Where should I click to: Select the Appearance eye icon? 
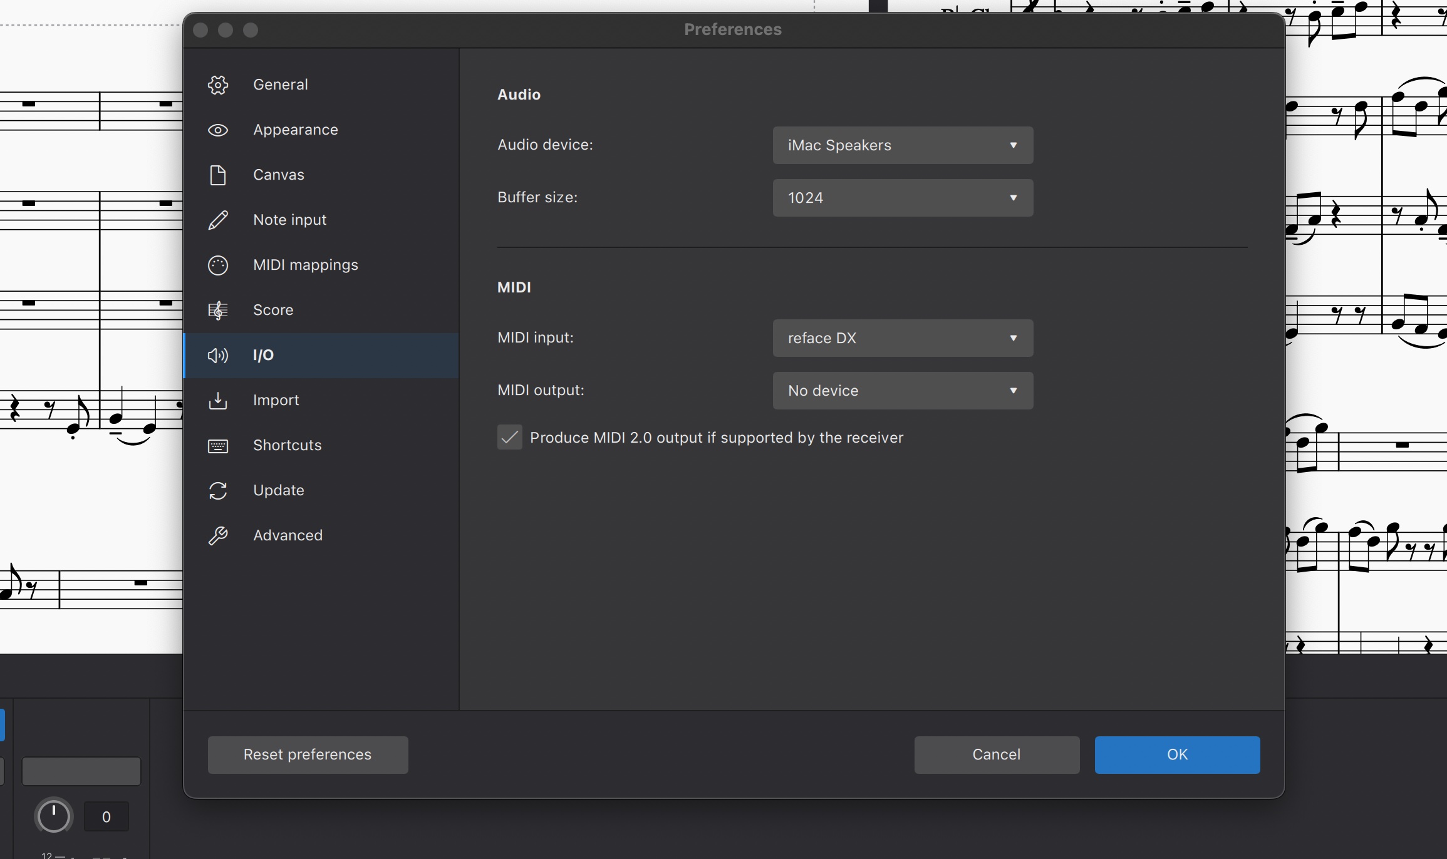[218, 130]
